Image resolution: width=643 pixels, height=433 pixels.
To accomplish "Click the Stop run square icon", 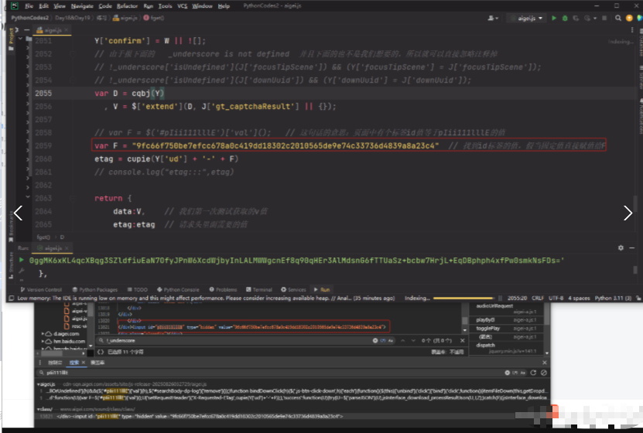I will [x=604, y=18].
